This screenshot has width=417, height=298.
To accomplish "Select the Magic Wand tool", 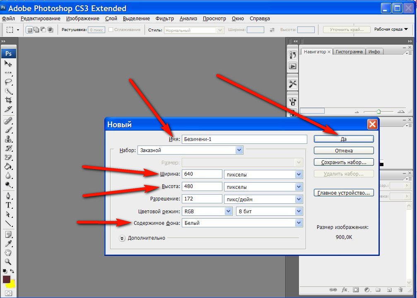I will (8, 91).
